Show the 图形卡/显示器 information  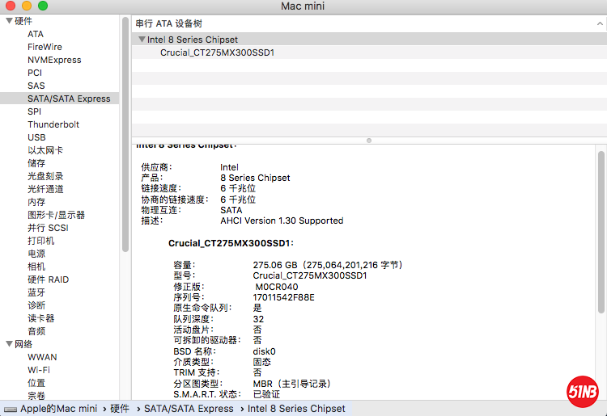tap(56, 215)
